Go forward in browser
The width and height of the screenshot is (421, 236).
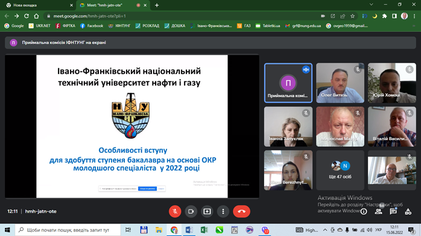17,16
